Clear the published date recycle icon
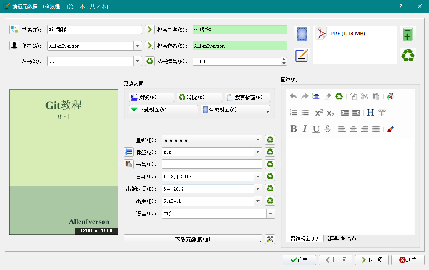Viewport: 429px width, 270px height. point(270,188)
